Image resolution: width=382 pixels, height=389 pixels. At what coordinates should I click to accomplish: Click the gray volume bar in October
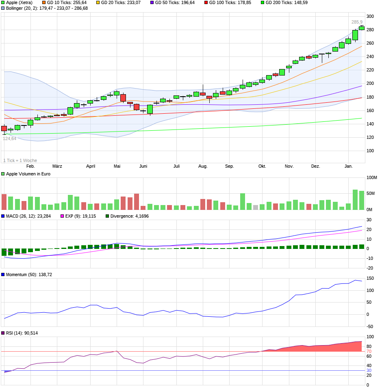point(255,207)
